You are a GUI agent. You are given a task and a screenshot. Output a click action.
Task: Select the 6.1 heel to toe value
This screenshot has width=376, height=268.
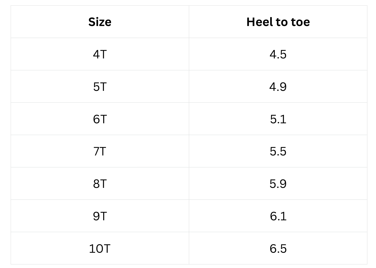278,216
